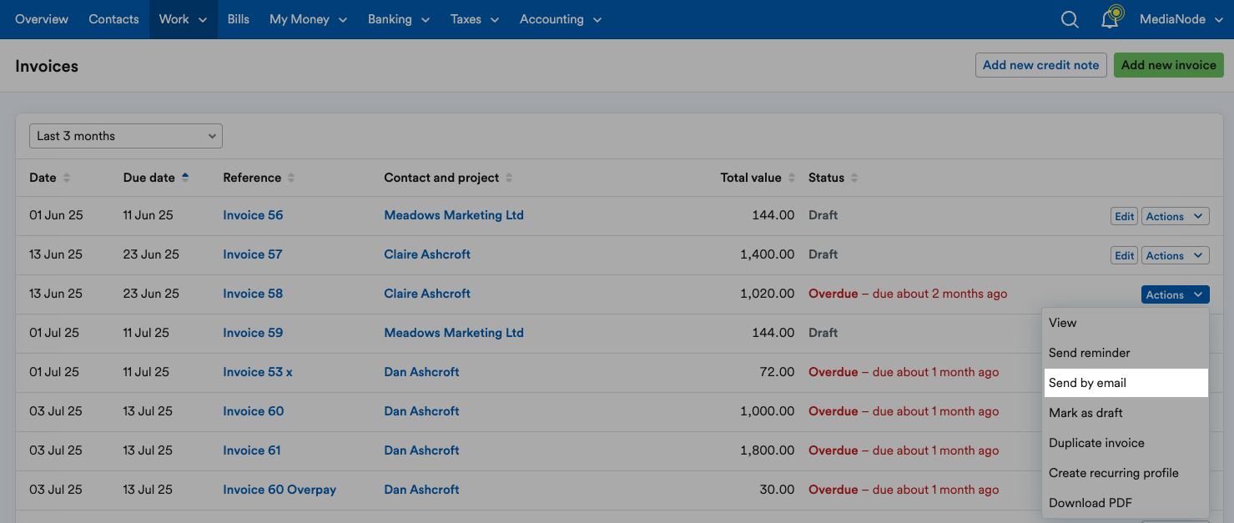Sort by Contact and project column arrows
This screenshot has height=523, width=1234.
[x=509, y=178]
